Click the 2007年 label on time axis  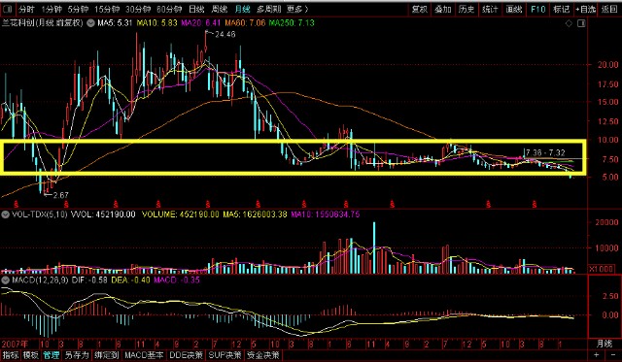15,344
